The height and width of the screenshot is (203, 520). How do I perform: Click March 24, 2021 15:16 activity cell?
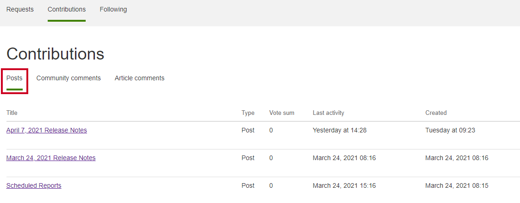[x=344, y=185]
